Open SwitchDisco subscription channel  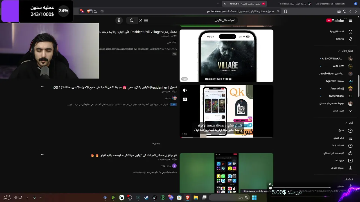pos(336,96)
